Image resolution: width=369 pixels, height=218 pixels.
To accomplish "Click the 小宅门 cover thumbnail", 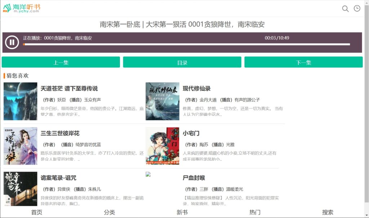I will tap(162, 145).
